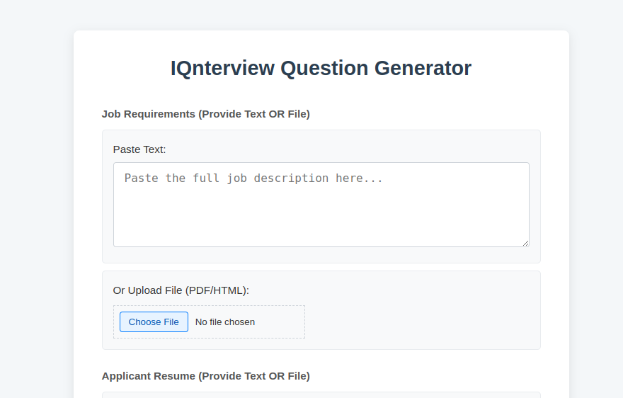Click the job description text area
623x398 pixels.
pyautogui.click(x=321, y=212)
